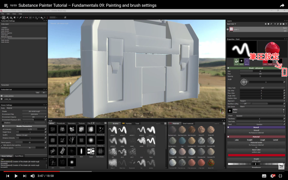Click the camera render toolbar icon
This screenshot has height=180, width=288.
(42, 18)
